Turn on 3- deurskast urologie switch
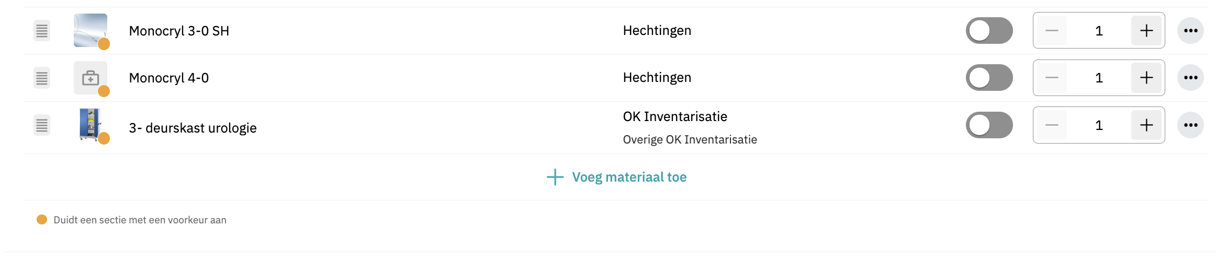The height and width of the screenshot is (262, 1216). click(989, 125)
